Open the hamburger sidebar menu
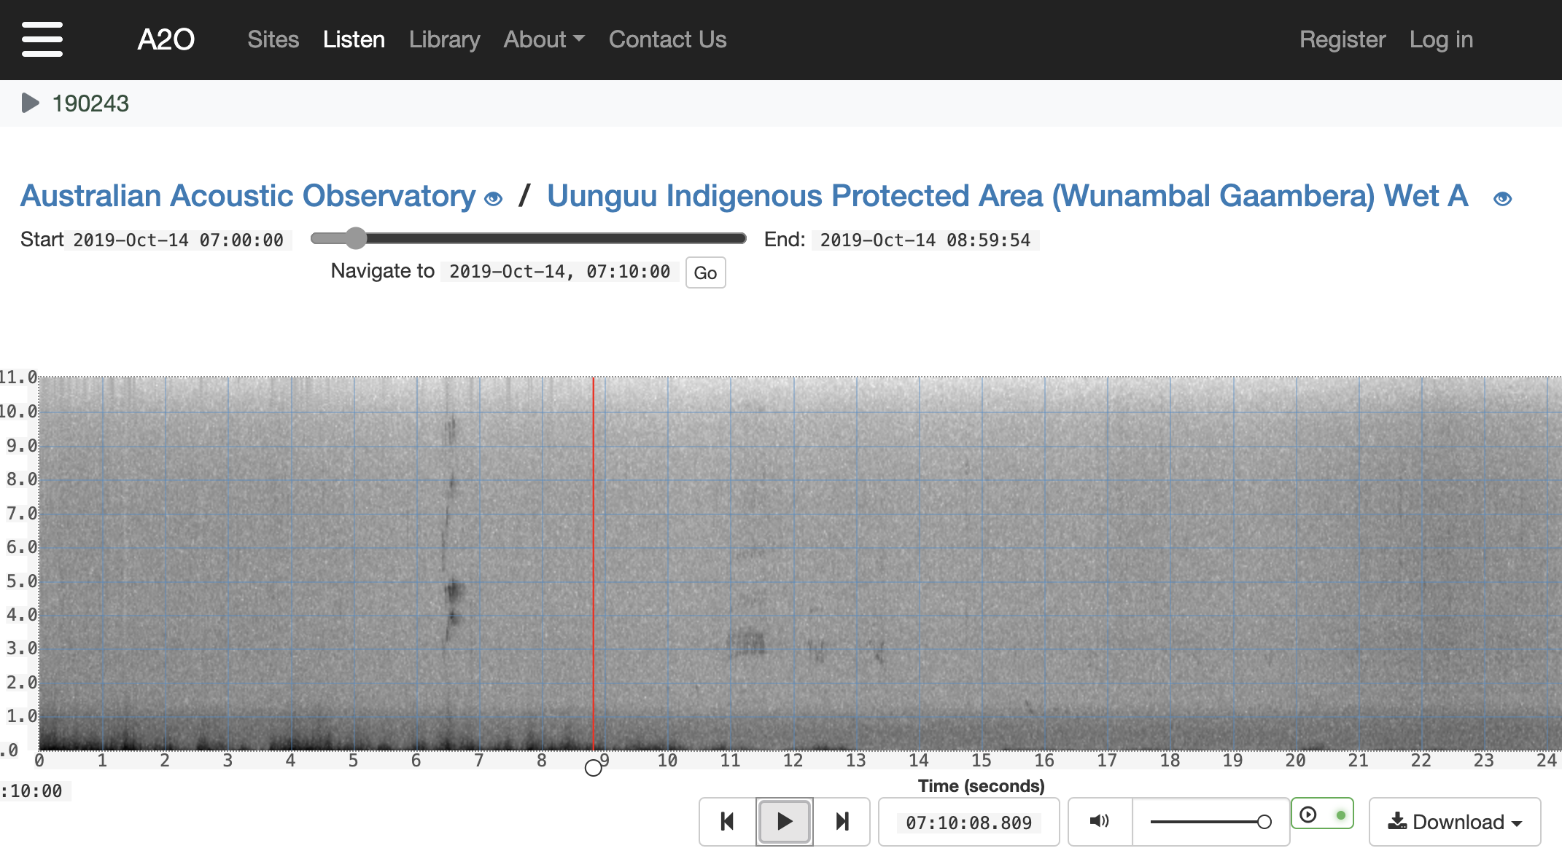The height and width of the screenshot is (867, 1562). (42, 39)
